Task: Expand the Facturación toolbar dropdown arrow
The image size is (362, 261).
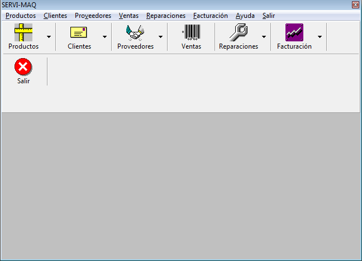Action: click(x=320, y=37)
